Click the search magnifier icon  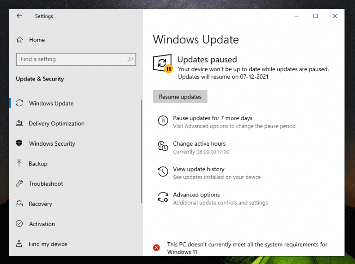(x=131, y=59)
